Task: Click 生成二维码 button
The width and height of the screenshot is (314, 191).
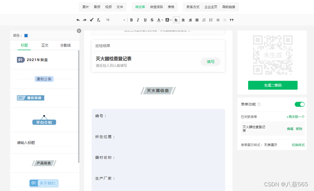Action: tap(273, 85)
